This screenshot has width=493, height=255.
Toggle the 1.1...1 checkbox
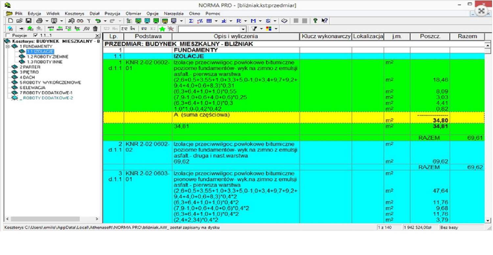[35, 35]
